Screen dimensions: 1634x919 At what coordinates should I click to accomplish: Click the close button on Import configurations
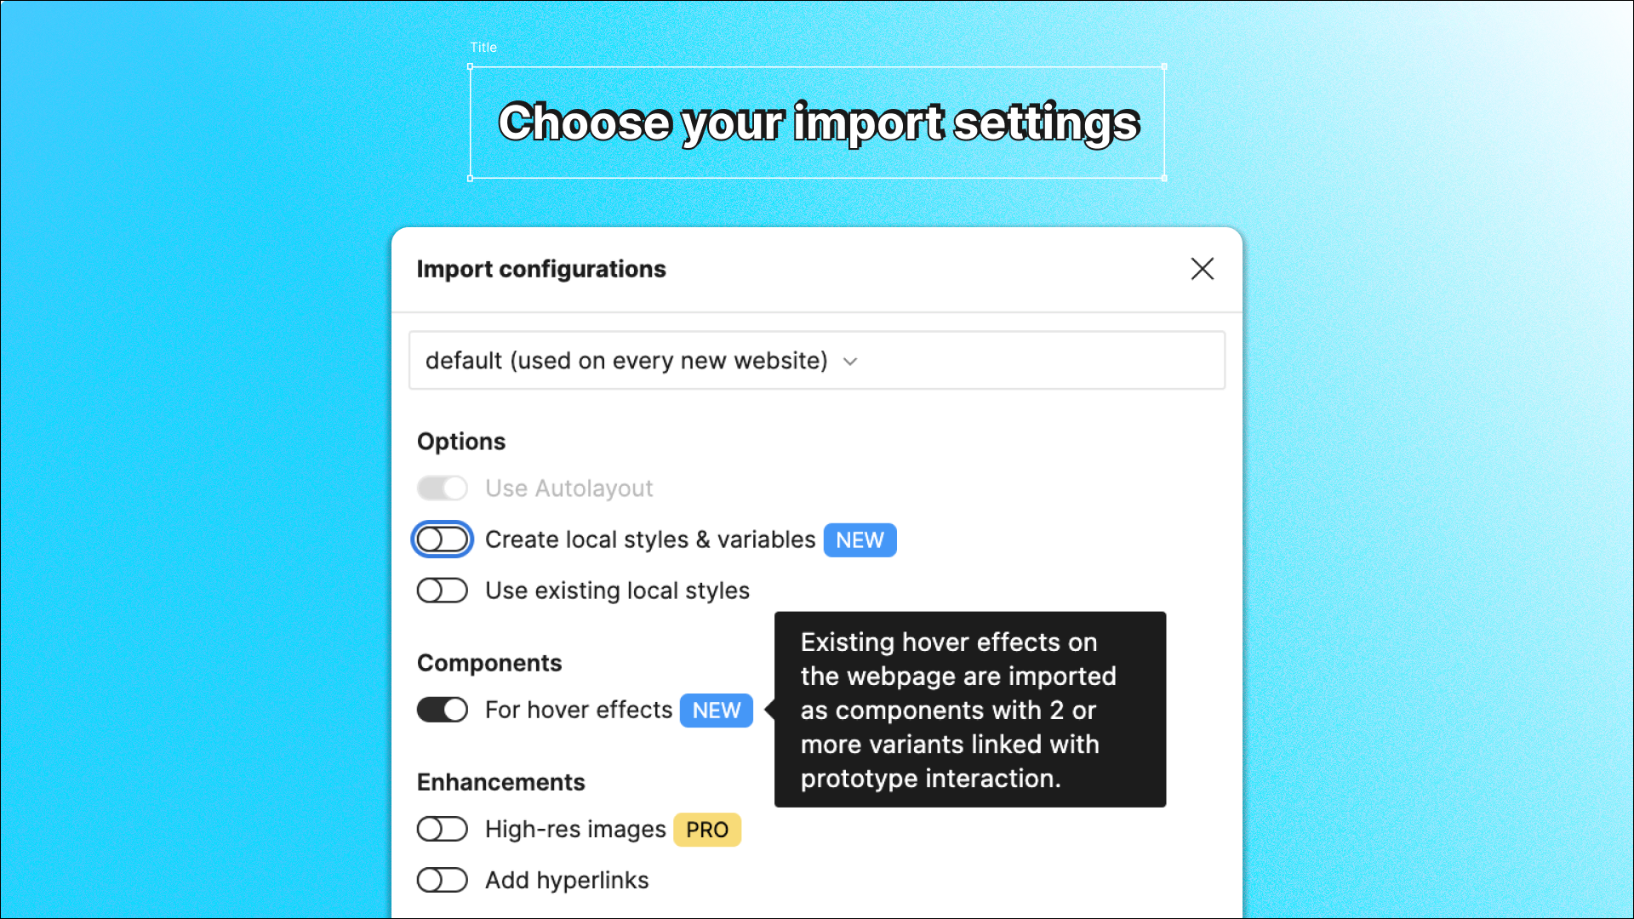point(1202,269)
